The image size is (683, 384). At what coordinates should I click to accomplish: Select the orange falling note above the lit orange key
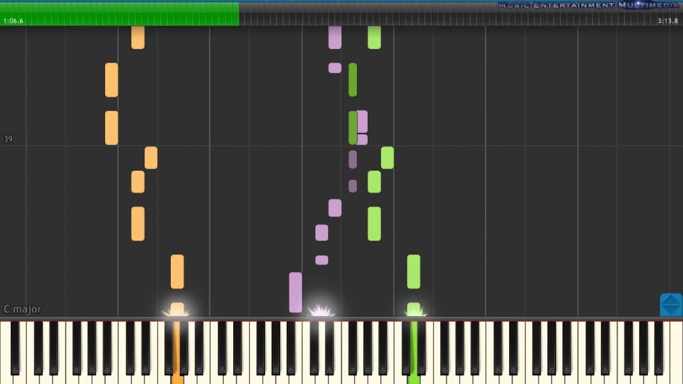coord(177,271)
